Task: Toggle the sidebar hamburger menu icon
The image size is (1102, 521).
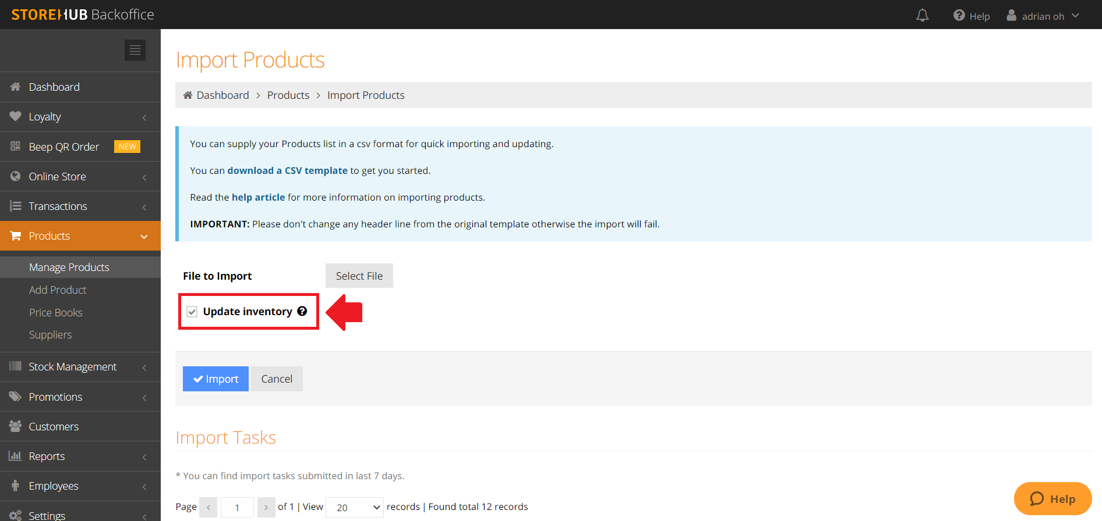Action: pos(135,50)
